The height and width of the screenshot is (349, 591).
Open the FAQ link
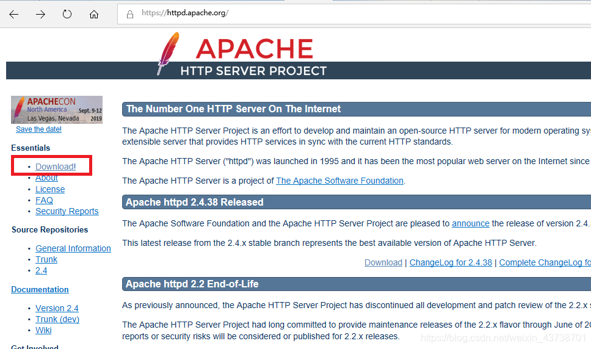[x=44, y=200]
